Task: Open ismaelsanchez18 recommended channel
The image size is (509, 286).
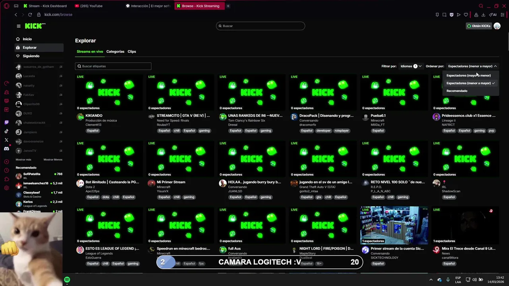Action: [x=39, y=185]
